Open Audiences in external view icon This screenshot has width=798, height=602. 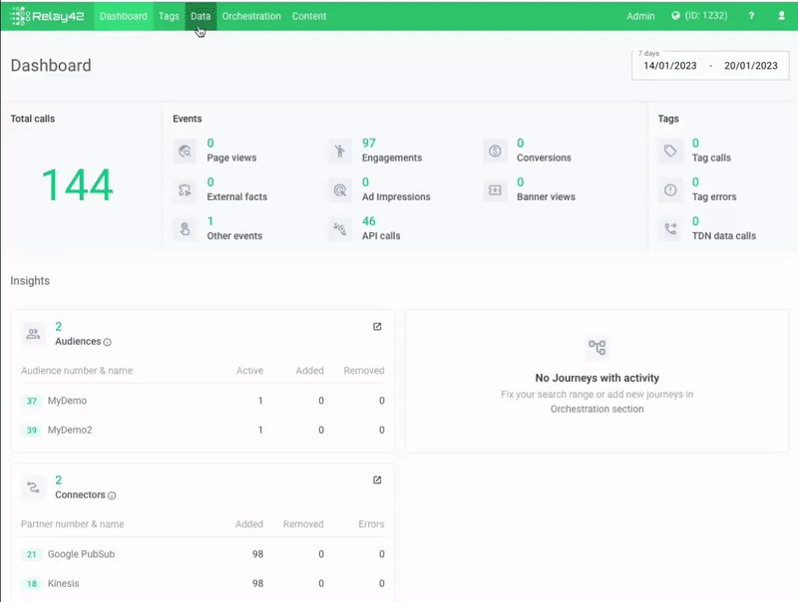tap(377, 327)
